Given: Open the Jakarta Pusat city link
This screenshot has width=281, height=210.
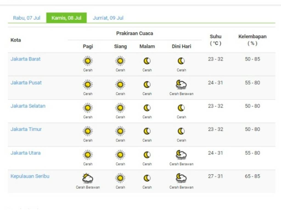Looking at the screenshot, I should (x=26, y=83).
